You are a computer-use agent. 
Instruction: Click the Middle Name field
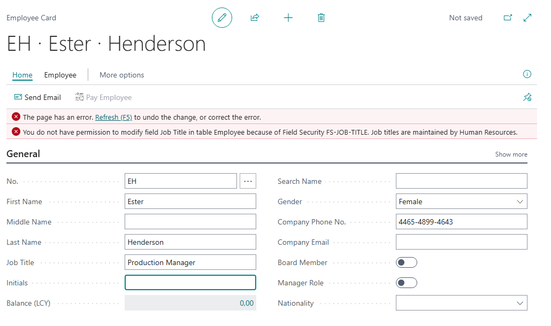190,222
